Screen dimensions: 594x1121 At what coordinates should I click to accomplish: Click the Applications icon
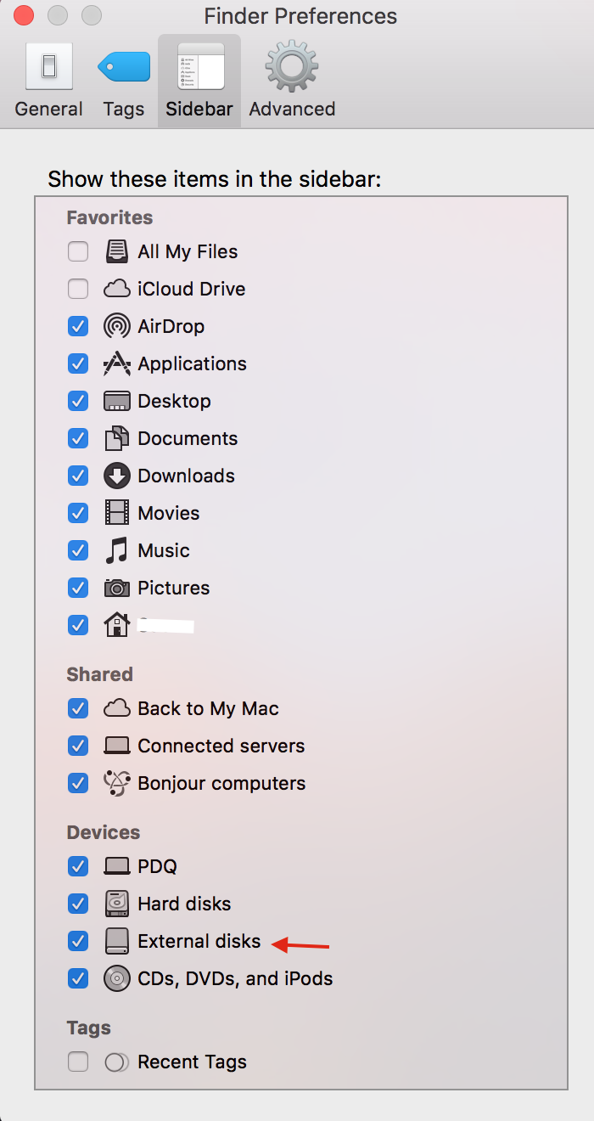point(117,363)
